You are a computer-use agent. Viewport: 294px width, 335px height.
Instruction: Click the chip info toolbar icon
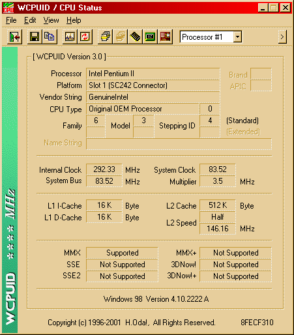coord(135,36)
